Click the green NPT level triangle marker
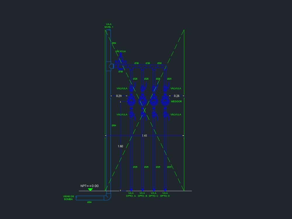Screen dimensions: 292x219 point(90,190)
